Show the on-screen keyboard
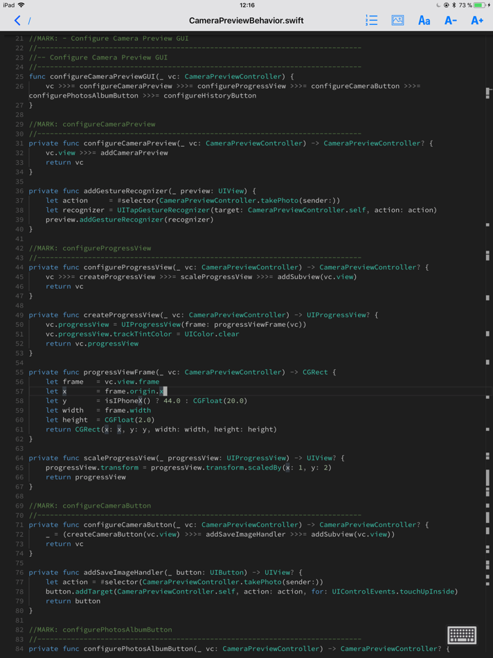 click(462, 635)
